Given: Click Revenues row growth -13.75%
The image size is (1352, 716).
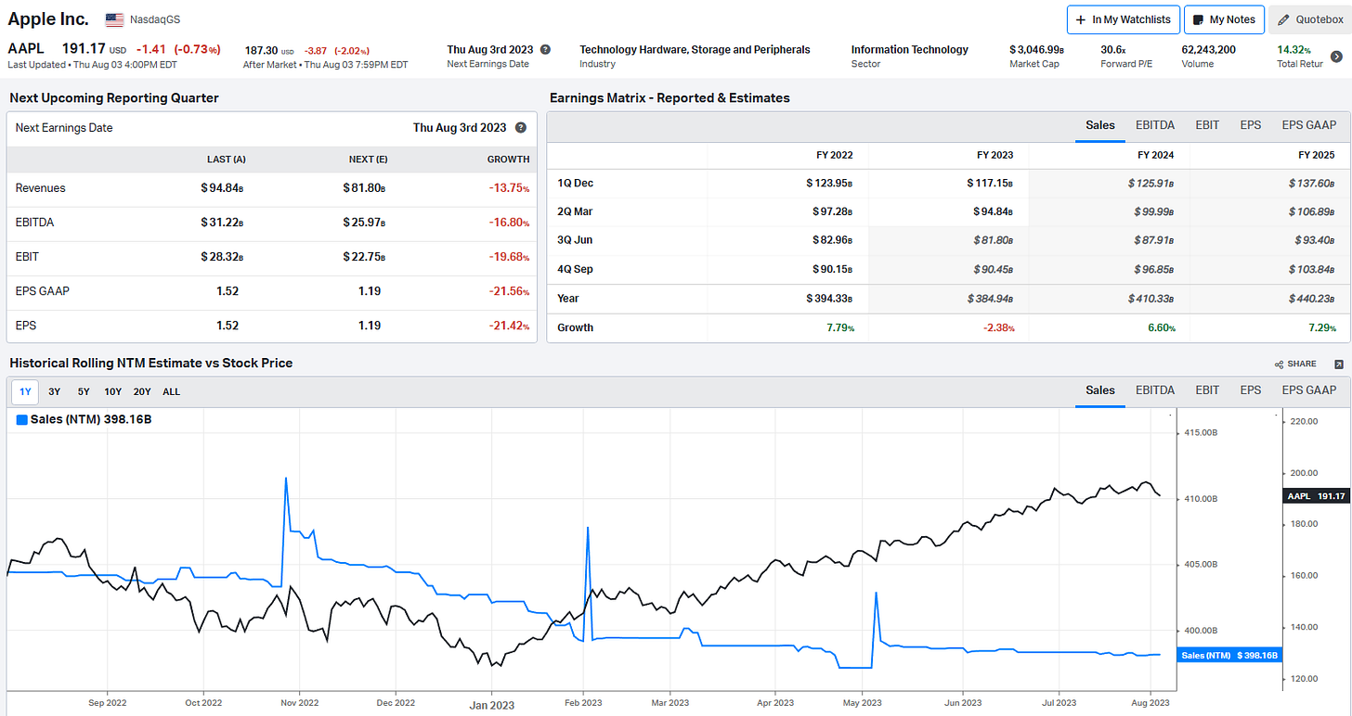Looking at the screenshot, I should click(507, 188).
